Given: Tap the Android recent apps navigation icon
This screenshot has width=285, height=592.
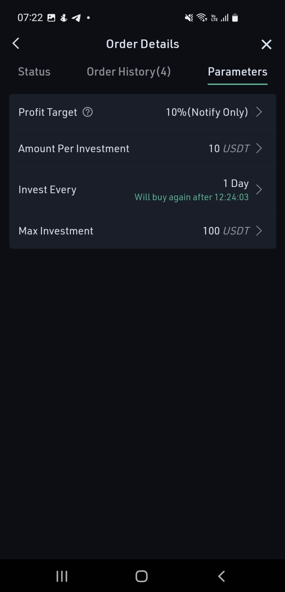Looking at the screenshot, I should [62, 576].
